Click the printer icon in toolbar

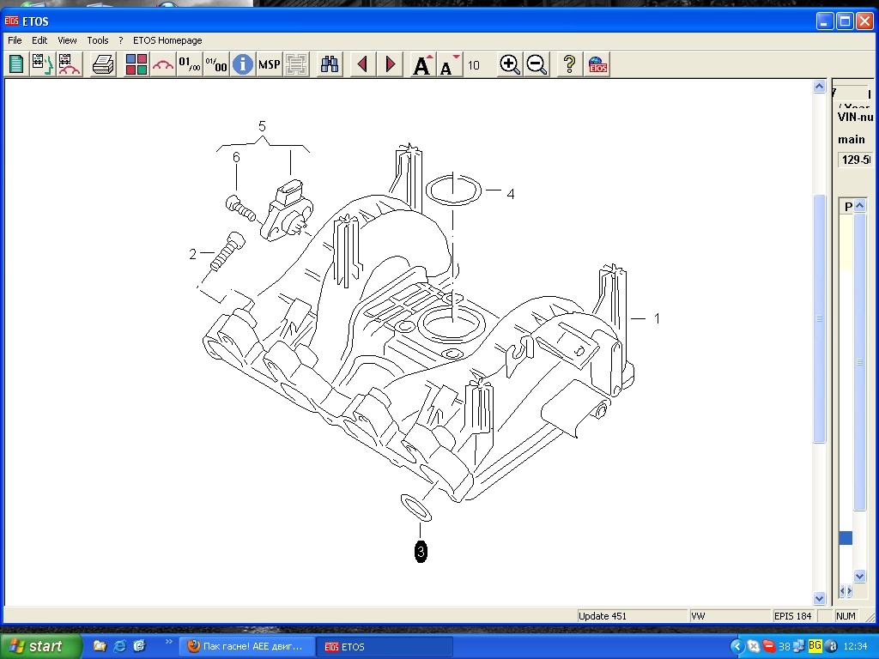click(x=104, y=64)
